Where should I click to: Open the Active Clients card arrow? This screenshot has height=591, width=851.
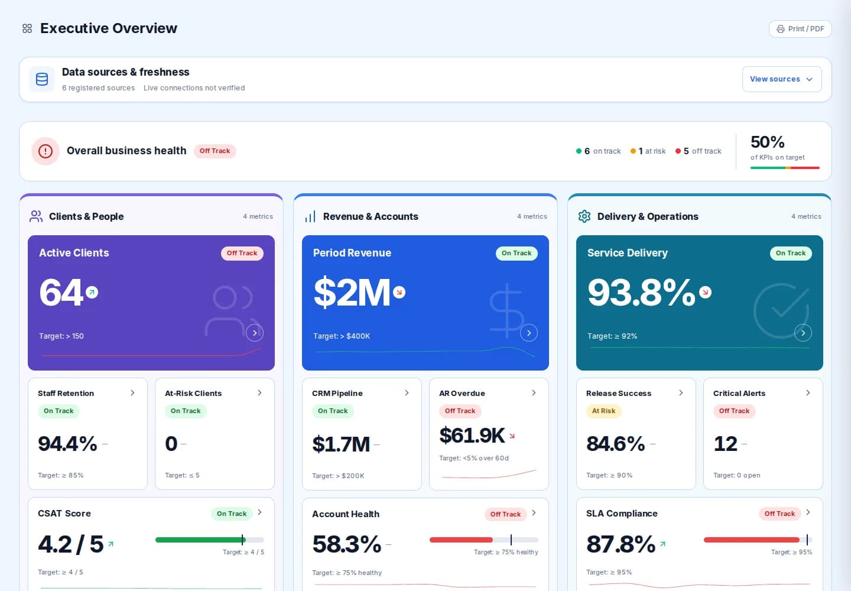[255, 333]
